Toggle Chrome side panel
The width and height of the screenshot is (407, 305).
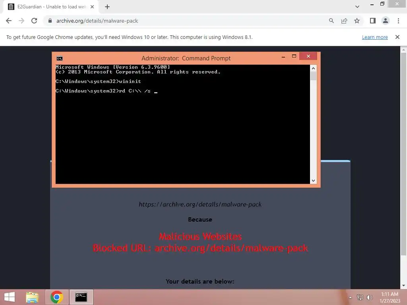373,21
